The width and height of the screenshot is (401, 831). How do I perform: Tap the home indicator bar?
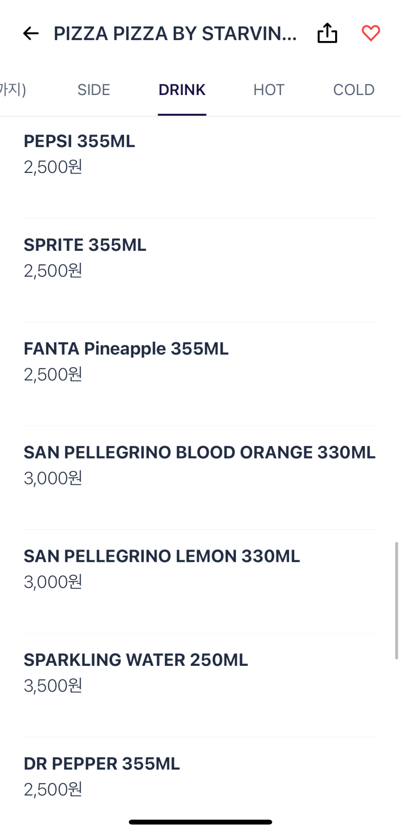(200, 822)
